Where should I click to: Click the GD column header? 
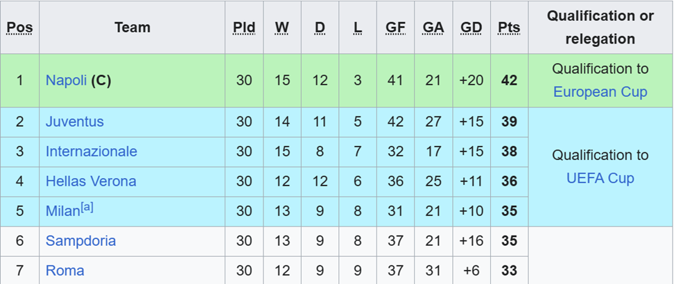coord(471,28)
